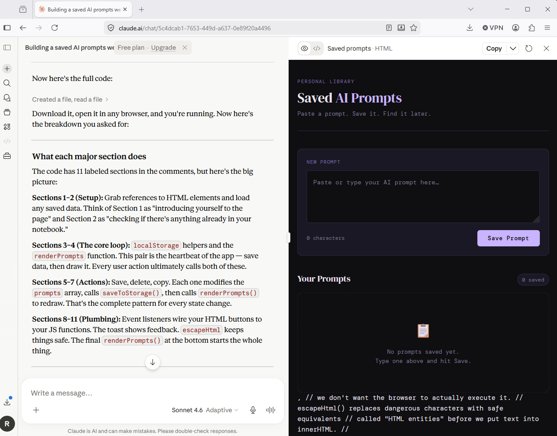Viewport: 557px width, 436px height.
Task: Open the Copy button dropdown arrow
Action: pyautogui.click(x=513, y=48)
